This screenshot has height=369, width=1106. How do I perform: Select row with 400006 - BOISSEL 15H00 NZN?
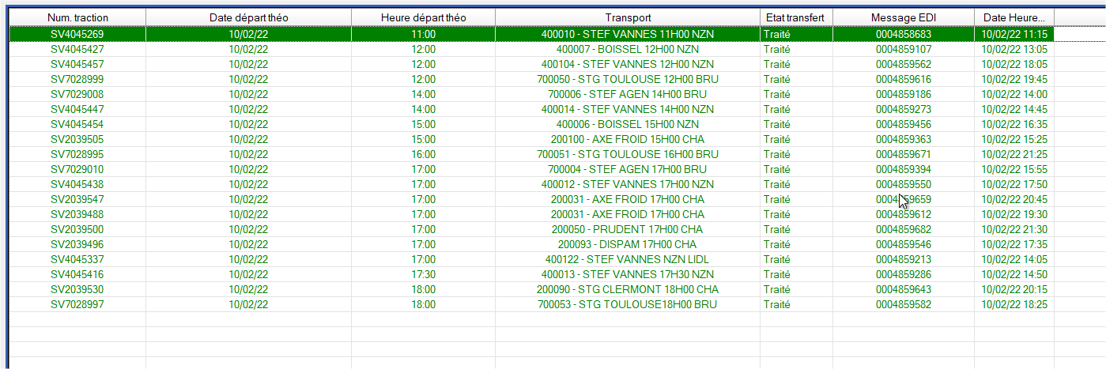[x=531, y=124]
